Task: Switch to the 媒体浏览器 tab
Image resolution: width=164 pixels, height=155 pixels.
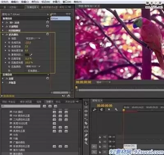Action: (x=26, y=102)
